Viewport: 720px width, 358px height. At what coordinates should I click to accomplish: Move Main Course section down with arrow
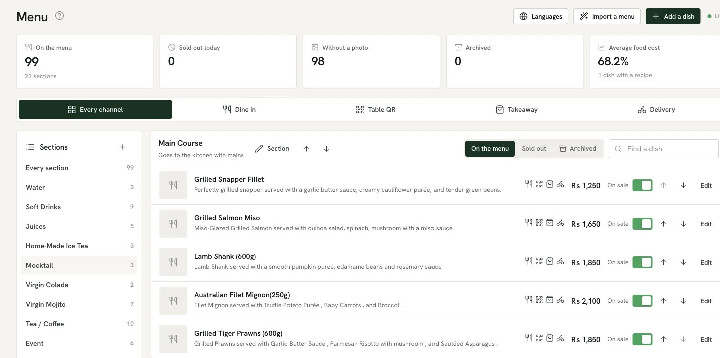pos(326,149)
